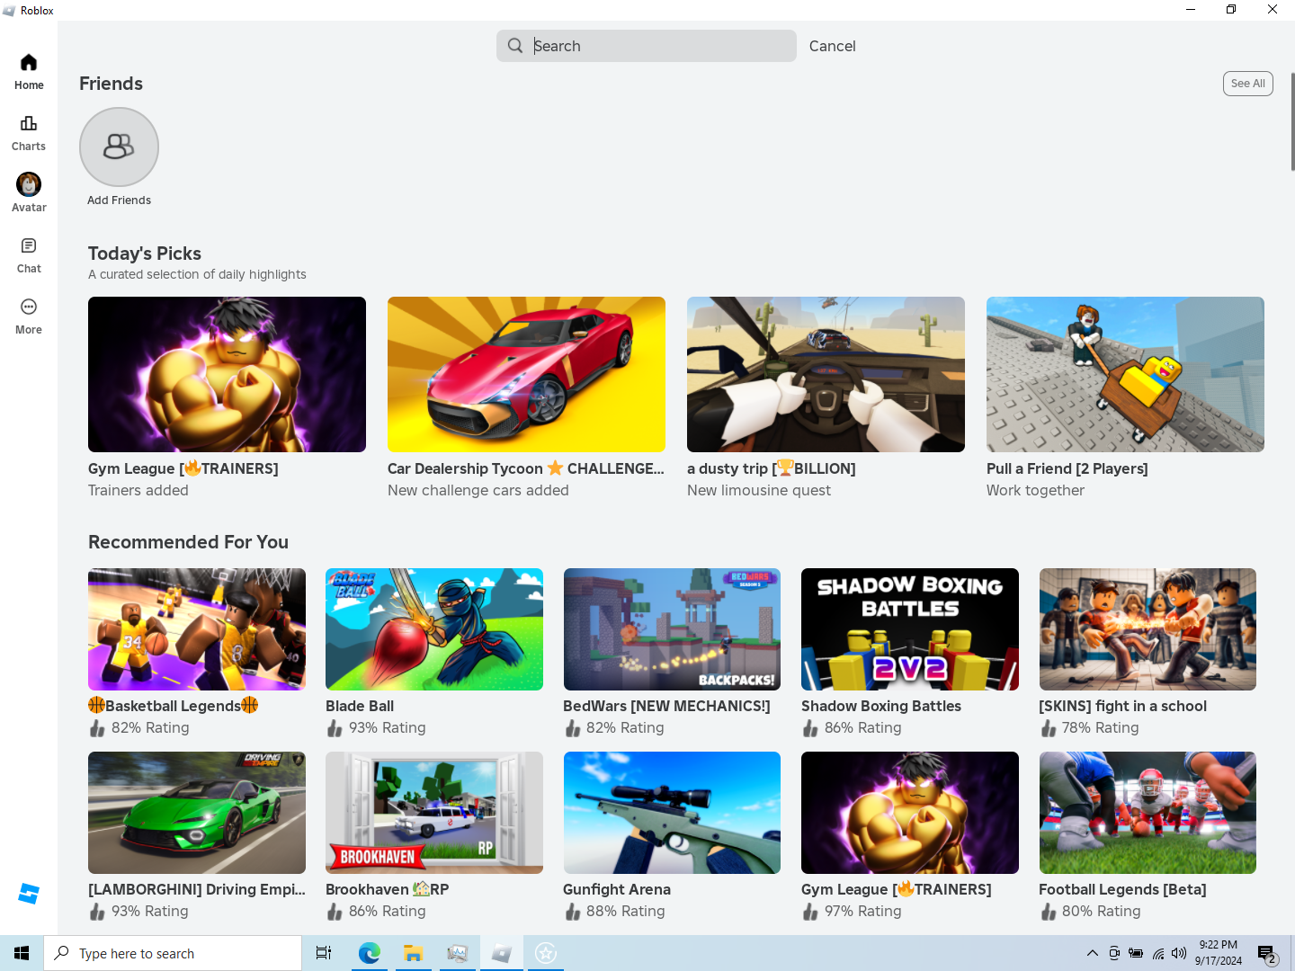Image resolution: width=1295 pixels, height=971 pixels.
Task: Click the volume speaker tray icon
Action: (x=1179, y=953)
